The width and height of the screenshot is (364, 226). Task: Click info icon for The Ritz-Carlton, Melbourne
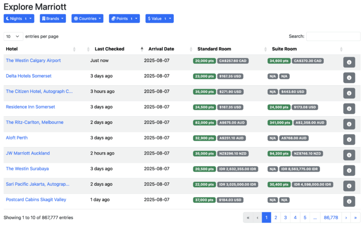349,124
